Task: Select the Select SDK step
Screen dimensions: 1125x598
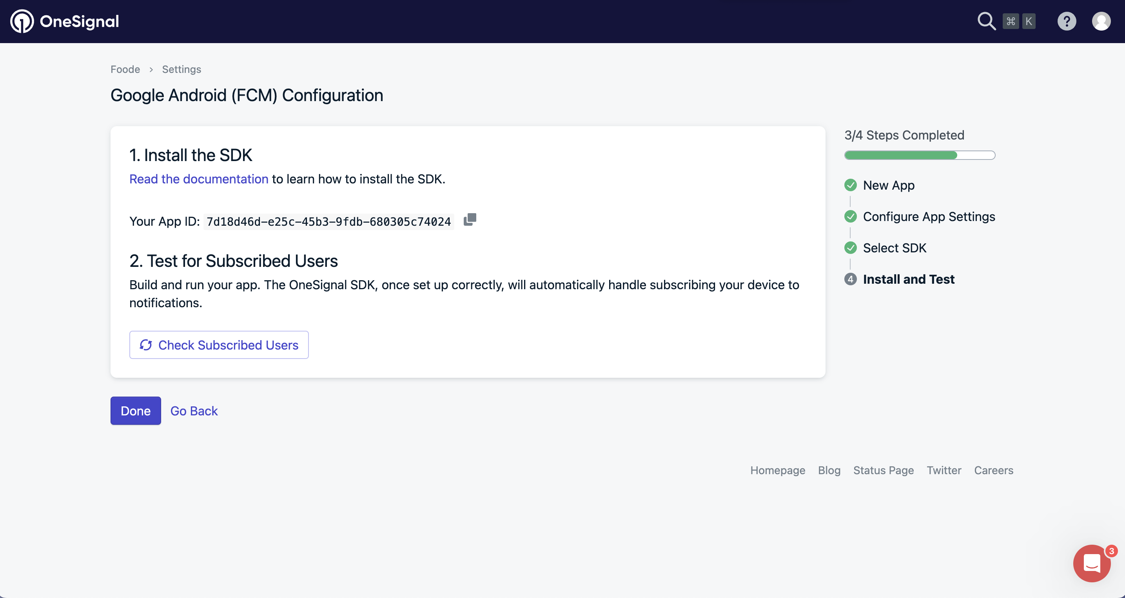Action: pos(895,248)
